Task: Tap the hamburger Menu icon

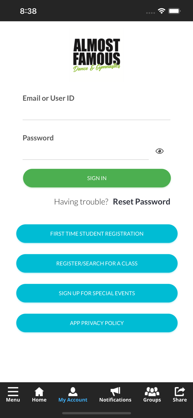Action: [x=13, y=392]
